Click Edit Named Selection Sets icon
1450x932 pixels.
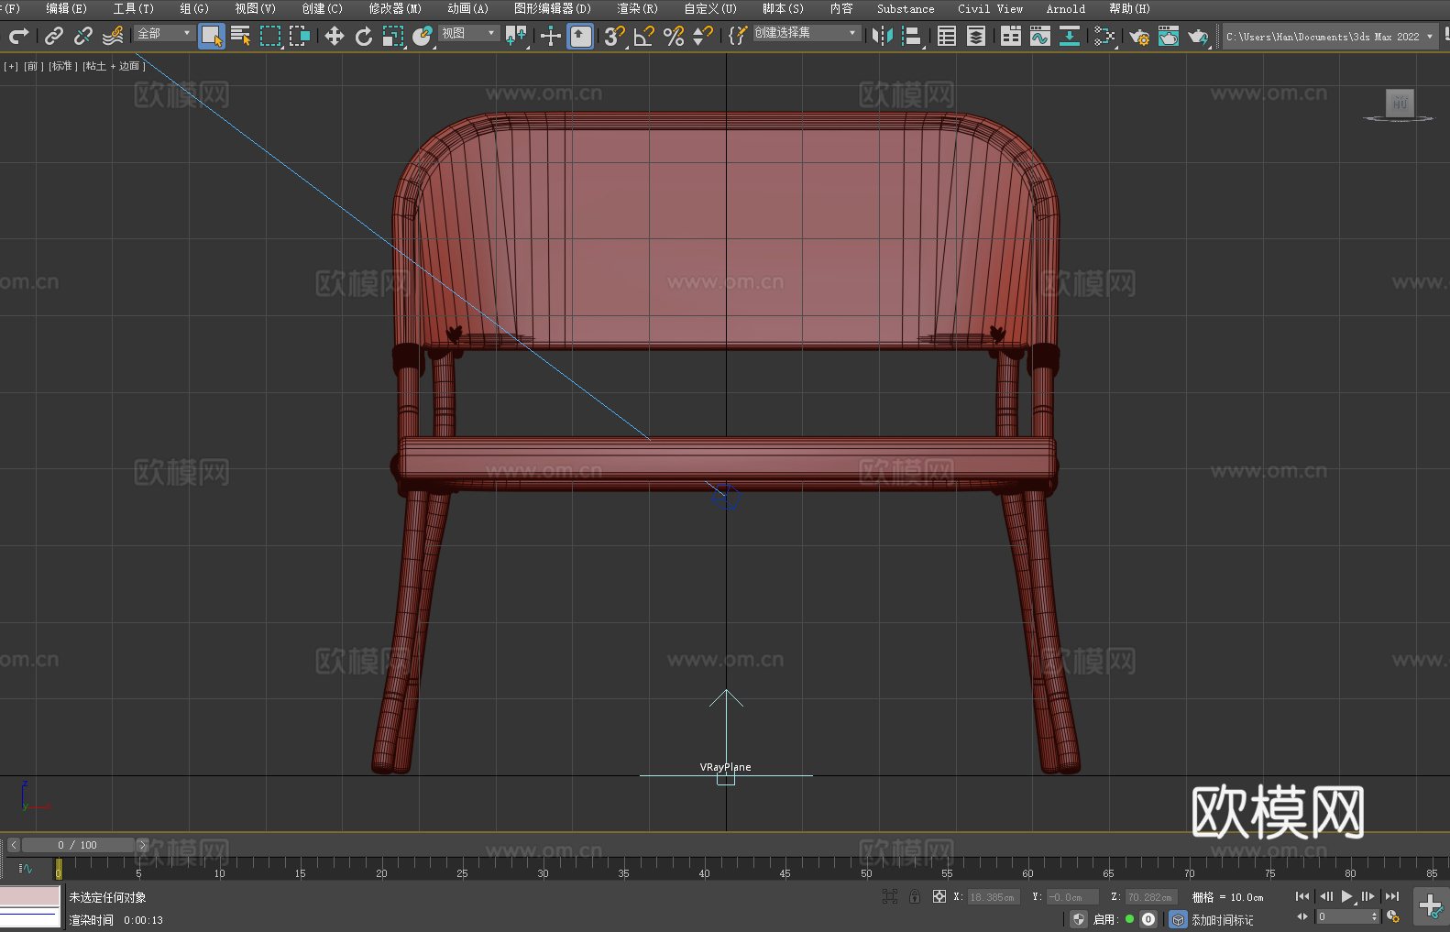[x=738, y=36]
